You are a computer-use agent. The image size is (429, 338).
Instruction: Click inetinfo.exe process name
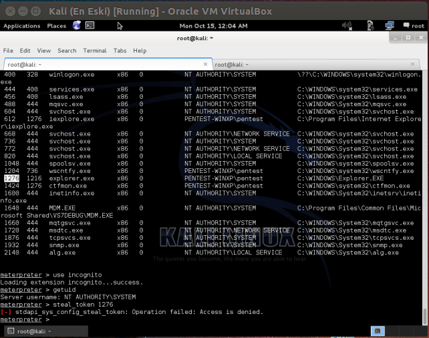click(71, 193)
